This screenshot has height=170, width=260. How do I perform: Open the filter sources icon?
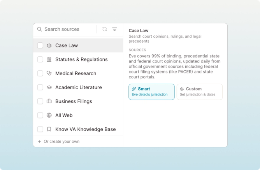[x=114, y=29]
